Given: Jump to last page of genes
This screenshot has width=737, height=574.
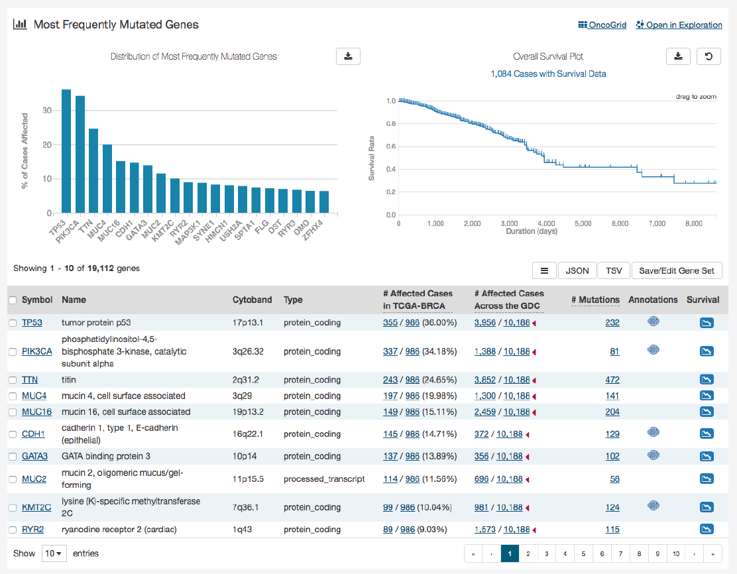Looking at the screenshot, I should 712,553.
